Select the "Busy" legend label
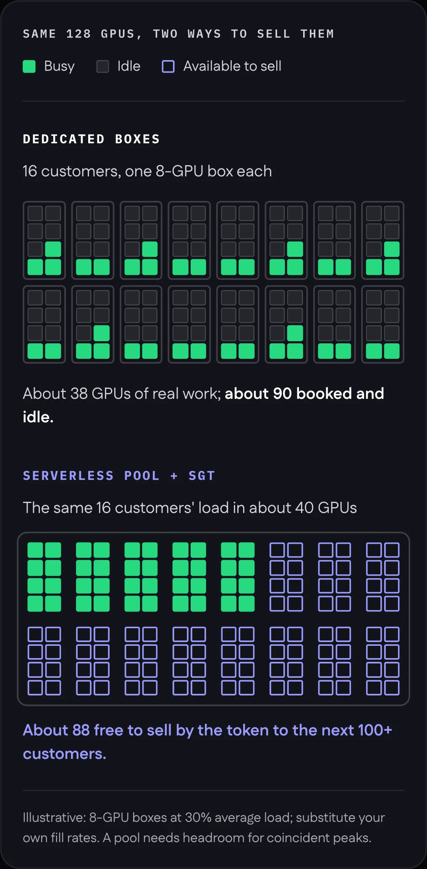The image size is (427, 869). [59, 66]
